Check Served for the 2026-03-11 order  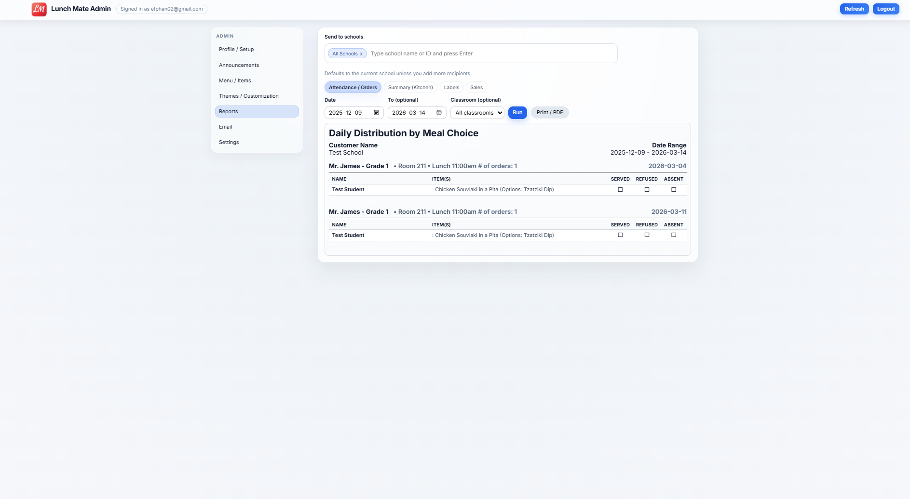click(620, 235)
